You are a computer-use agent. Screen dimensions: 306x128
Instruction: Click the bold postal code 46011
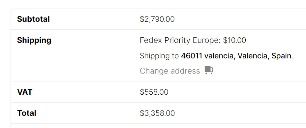coord(192,56)
